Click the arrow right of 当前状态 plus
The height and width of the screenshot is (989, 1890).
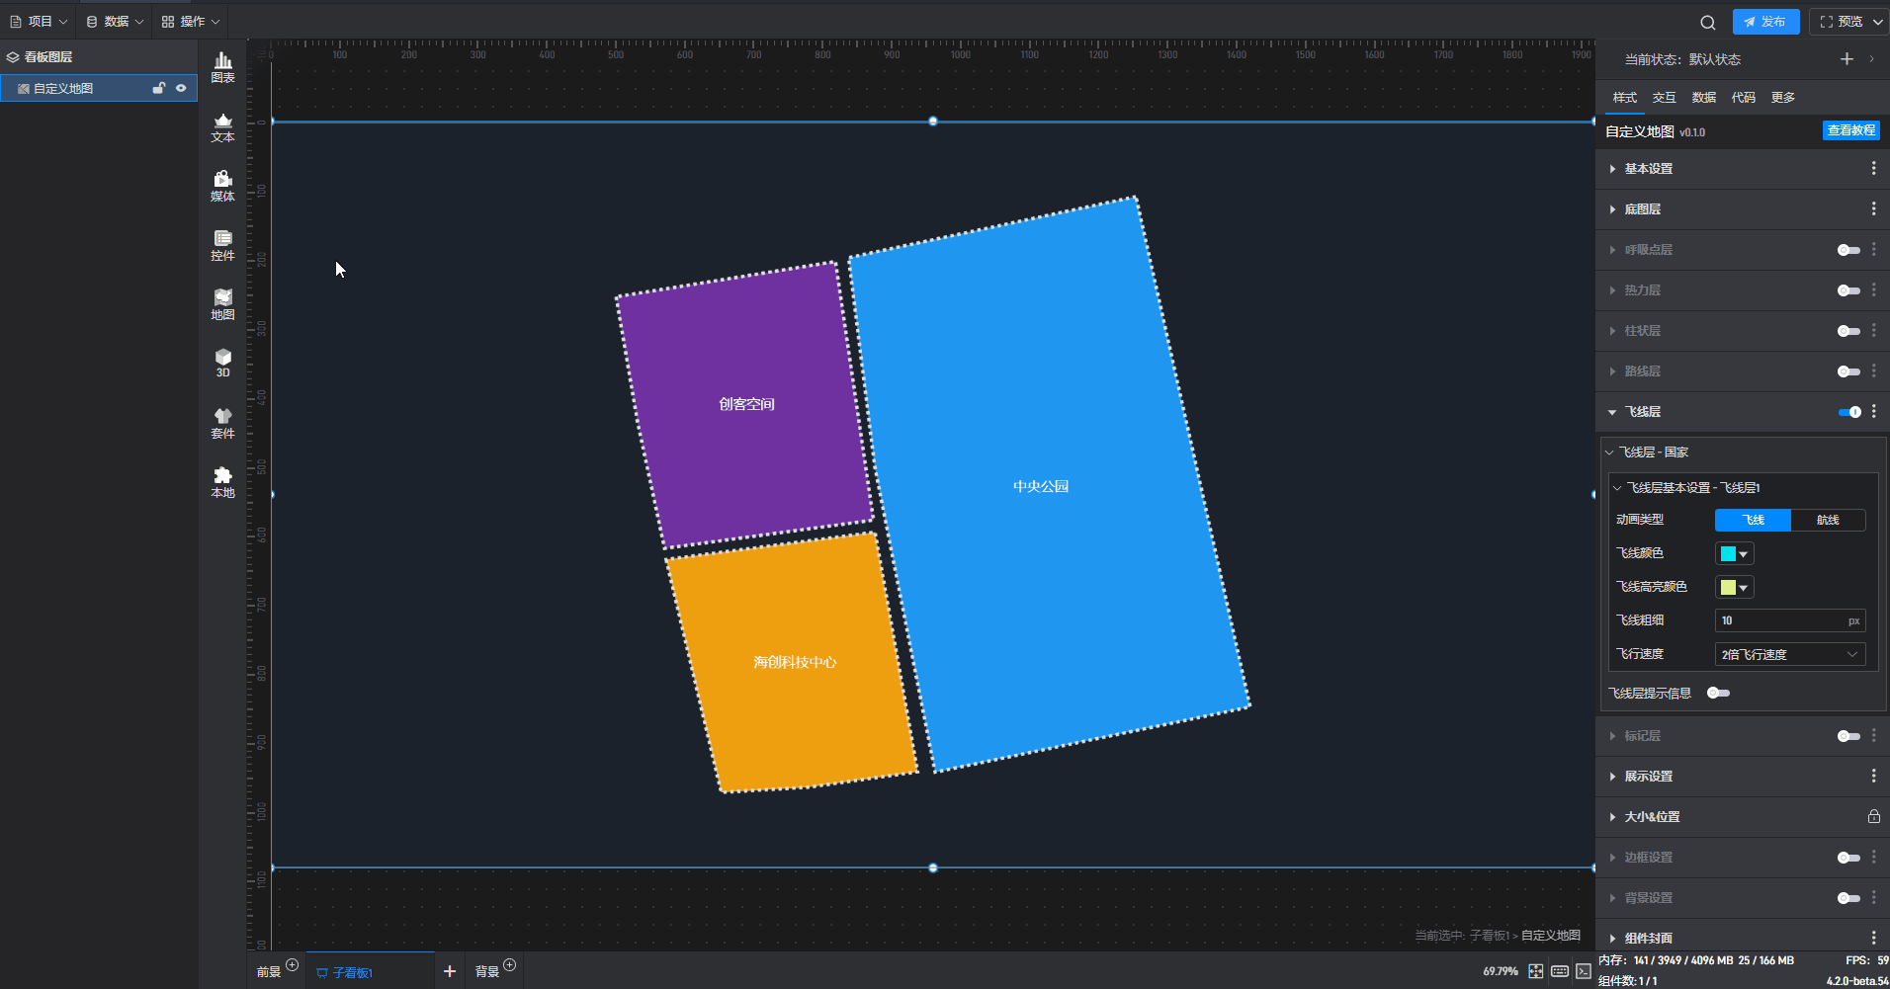point(1871,59)
